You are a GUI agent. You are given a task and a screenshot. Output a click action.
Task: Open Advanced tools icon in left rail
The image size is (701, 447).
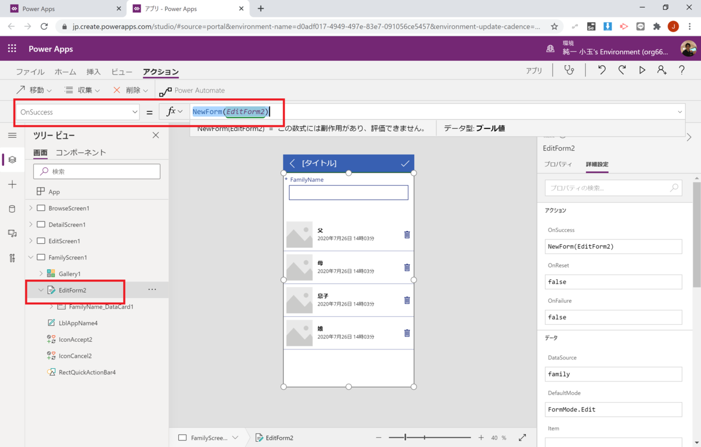(x=12, y=258)
